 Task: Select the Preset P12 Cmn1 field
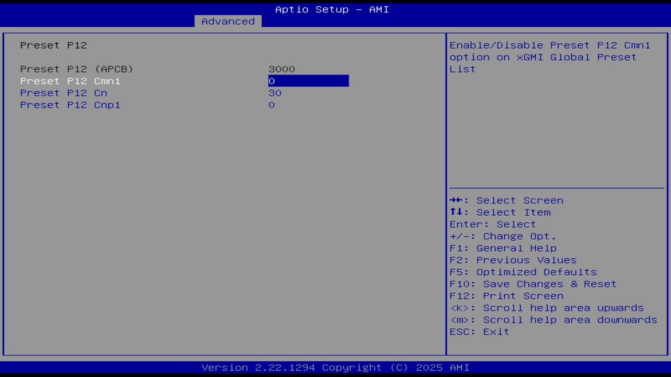(x=70, y=81)
